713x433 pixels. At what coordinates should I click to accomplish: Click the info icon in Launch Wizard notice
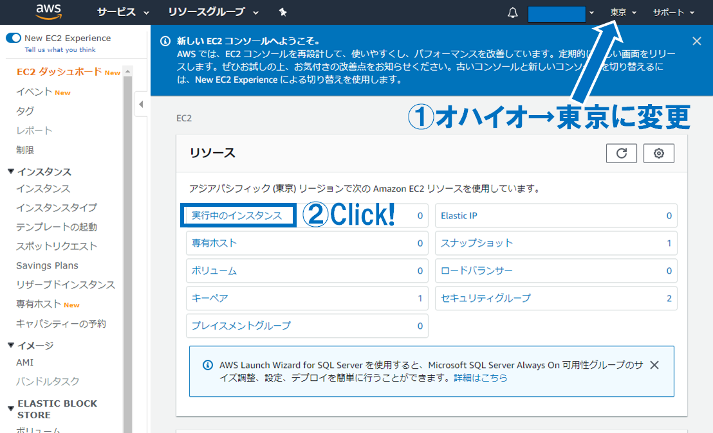point(208,365)
